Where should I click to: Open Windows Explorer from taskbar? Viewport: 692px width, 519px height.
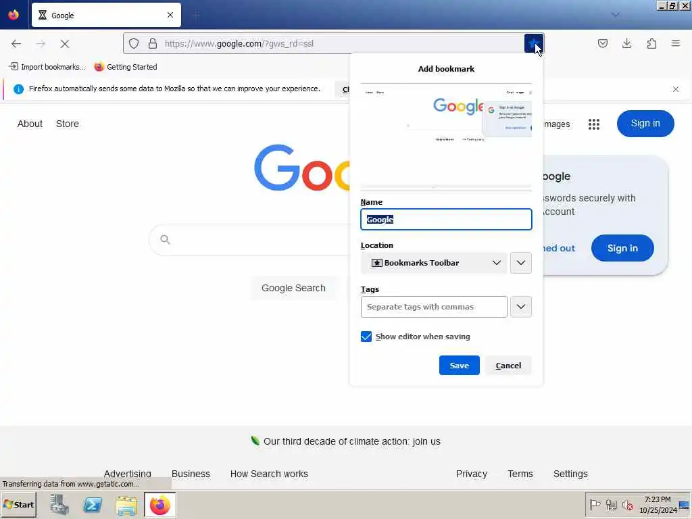tap(126, 505)
